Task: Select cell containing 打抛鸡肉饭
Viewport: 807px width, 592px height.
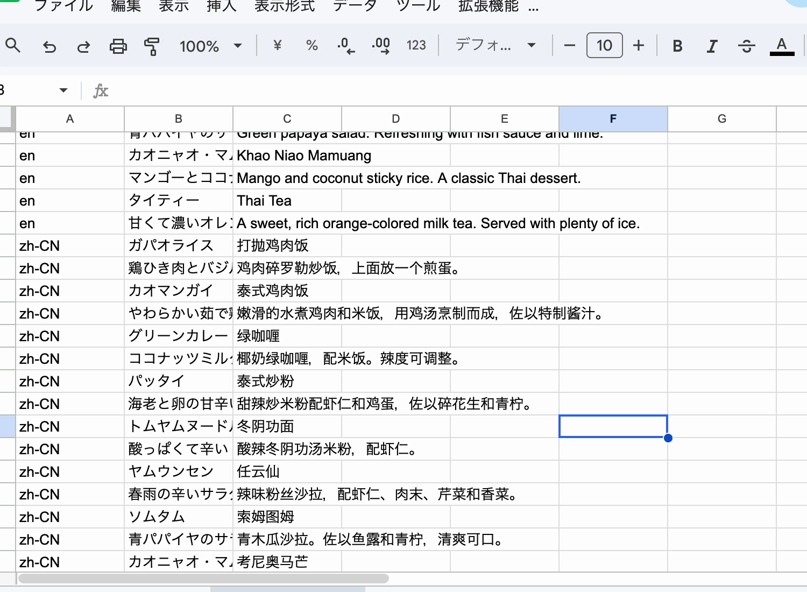Action: tap(287, 246)
